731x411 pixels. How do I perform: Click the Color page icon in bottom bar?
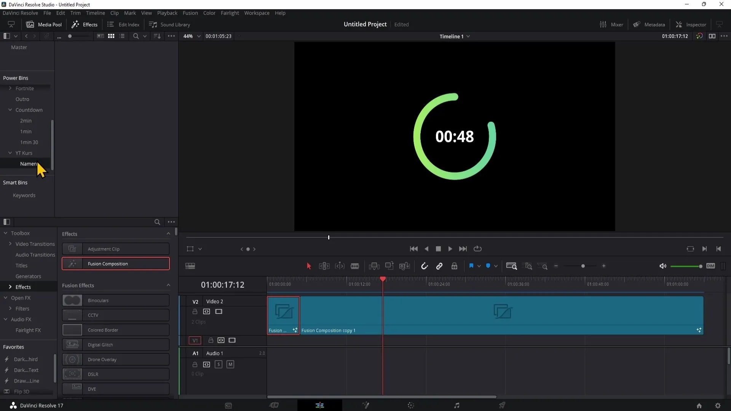pos(411,405)
